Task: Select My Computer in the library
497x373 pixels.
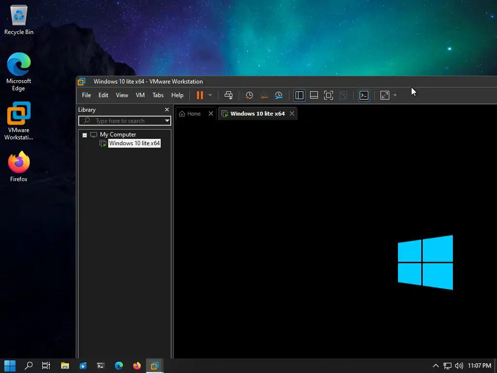Action: (118, 135)
